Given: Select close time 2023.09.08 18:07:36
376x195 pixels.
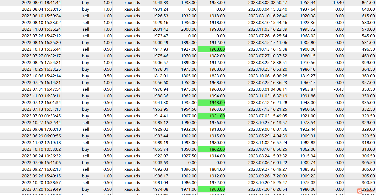Looking at the screenshot, I should point(268,129).
